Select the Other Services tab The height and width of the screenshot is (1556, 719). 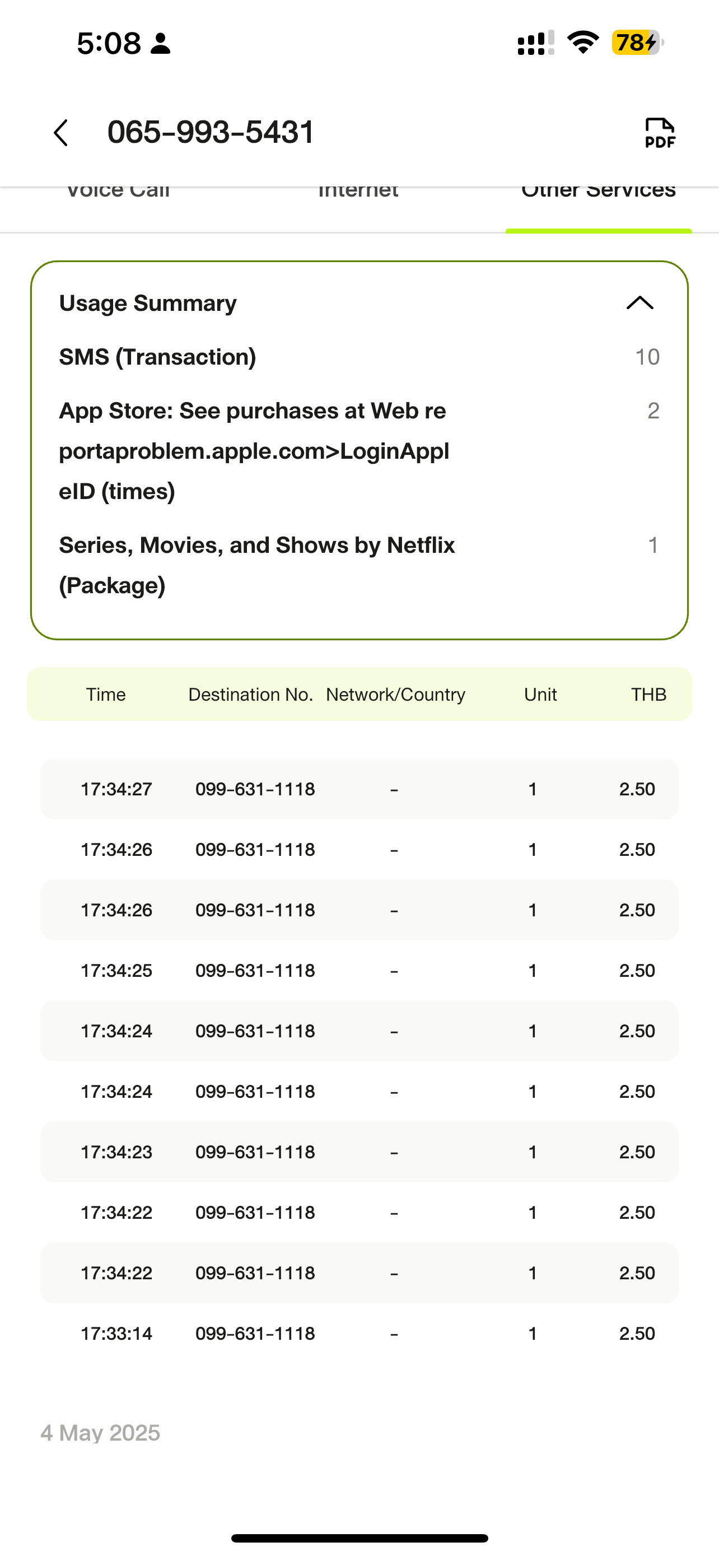[598, 190]
